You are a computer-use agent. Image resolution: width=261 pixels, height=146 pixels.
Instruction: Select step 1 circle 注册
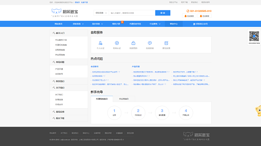114,113
